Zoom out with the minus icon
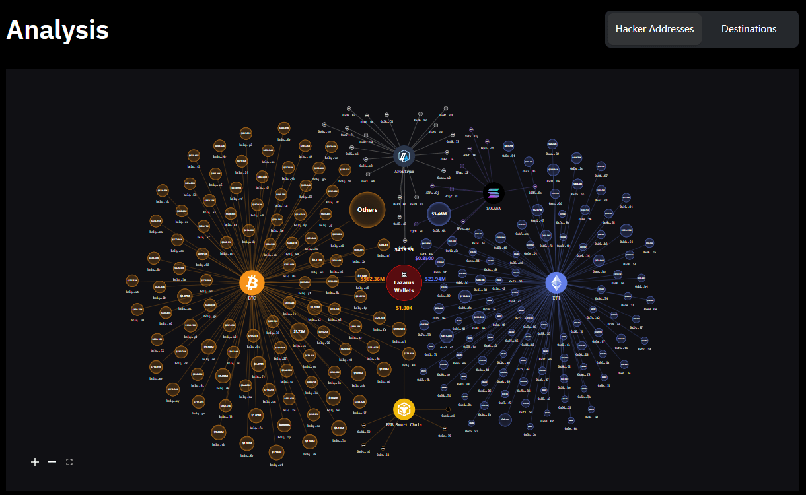The width and height of the screenshot is (806, 495). pos(52,462)
